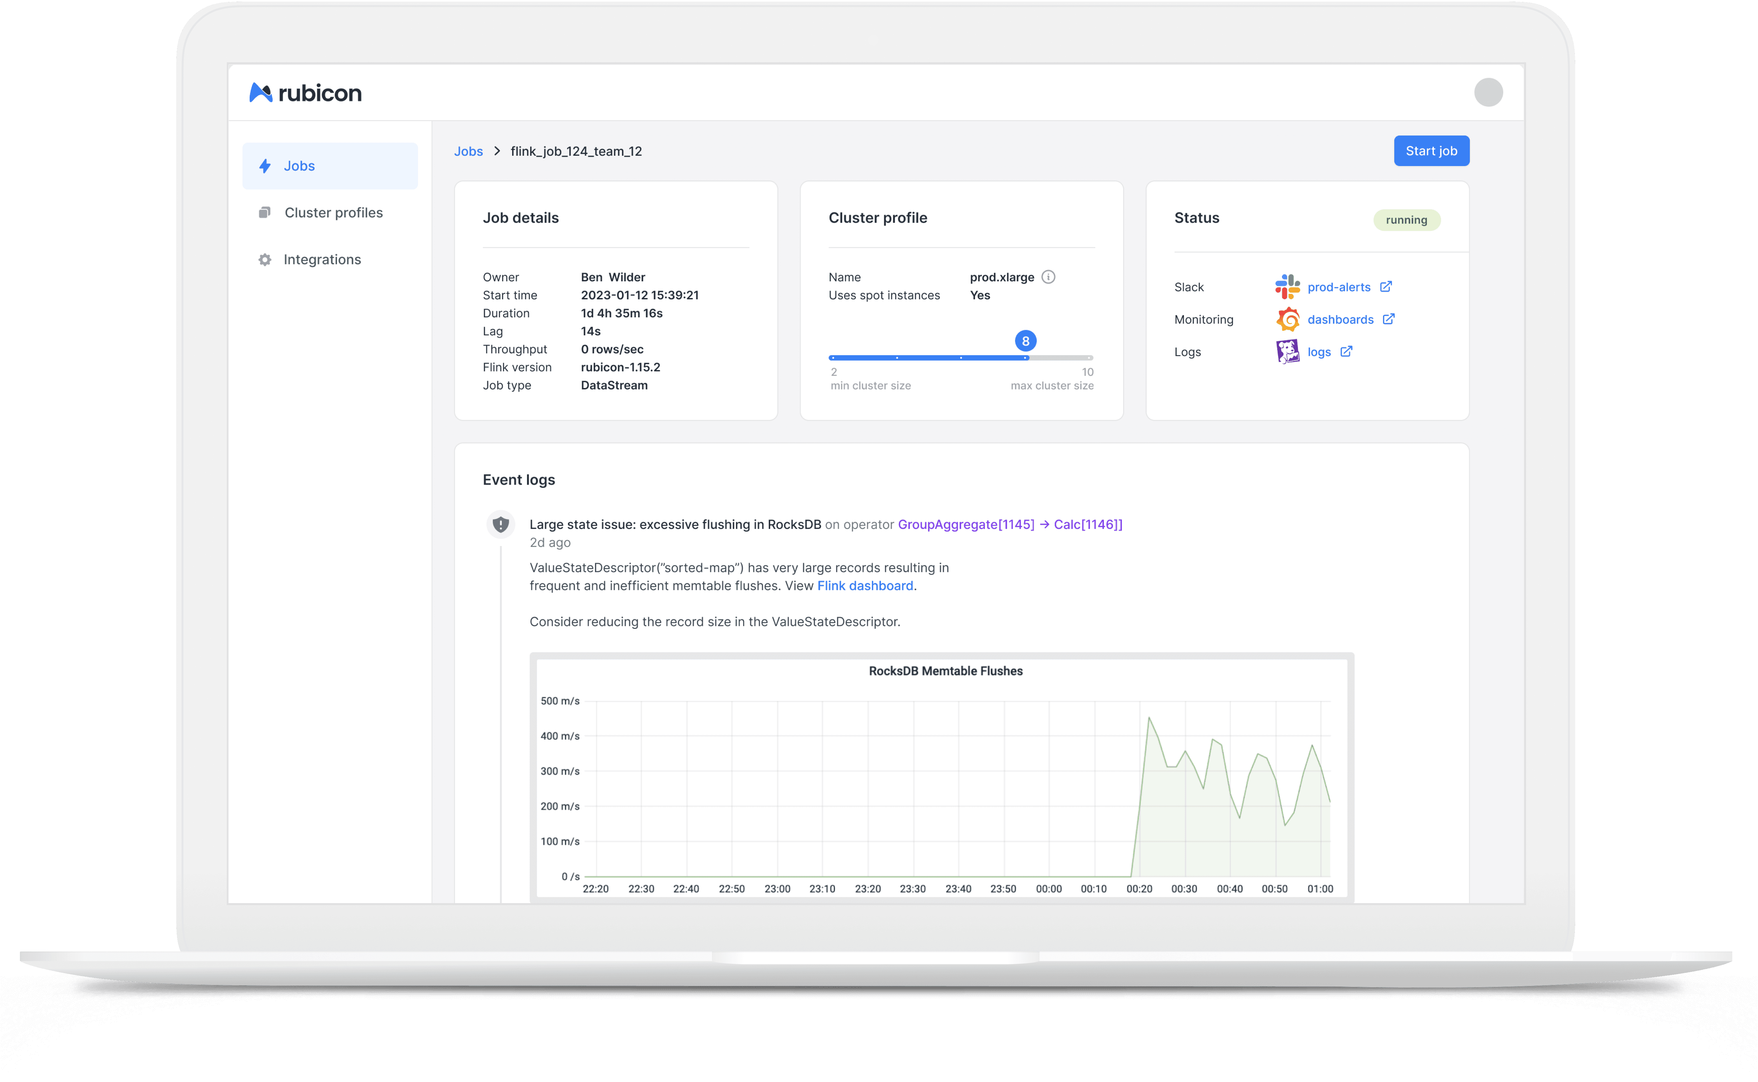This screenshot has width=1758, height=1082.
Task: Click the Jobs breadcrumb link
Action: (x=468, y=151)
